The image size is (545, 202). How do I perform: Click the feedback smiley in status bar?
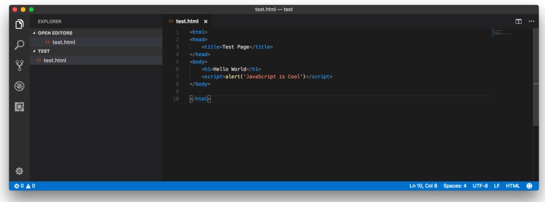click(529, 186)
